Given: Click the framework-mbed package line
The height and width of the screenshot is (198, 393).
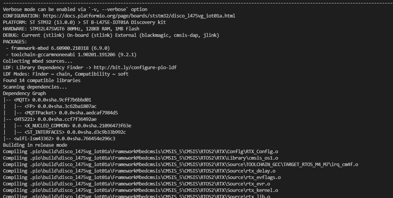Looking at the screenshot, I should tap(56, 48).
